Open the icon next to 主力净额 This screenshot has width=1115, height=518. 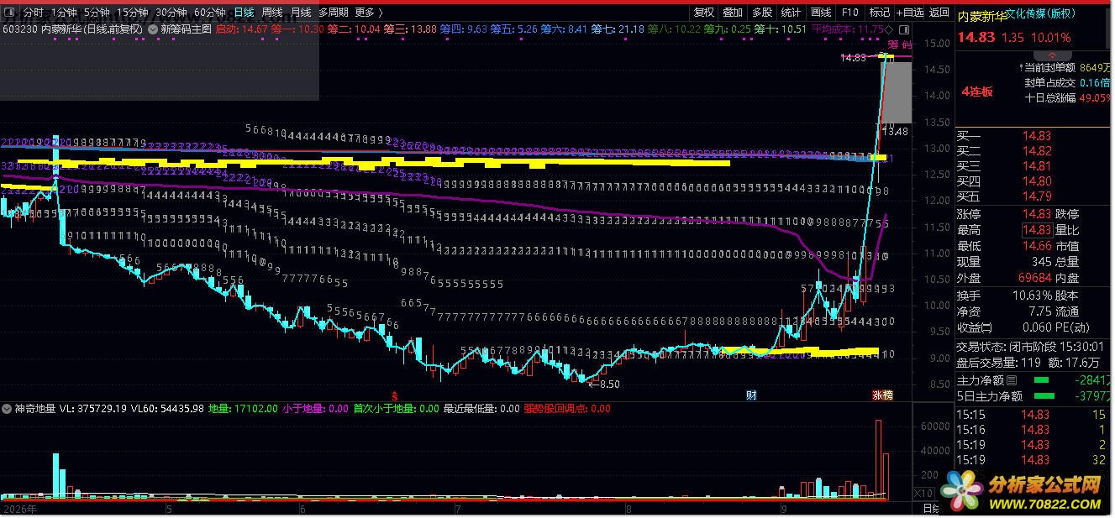pos(1011,381)
